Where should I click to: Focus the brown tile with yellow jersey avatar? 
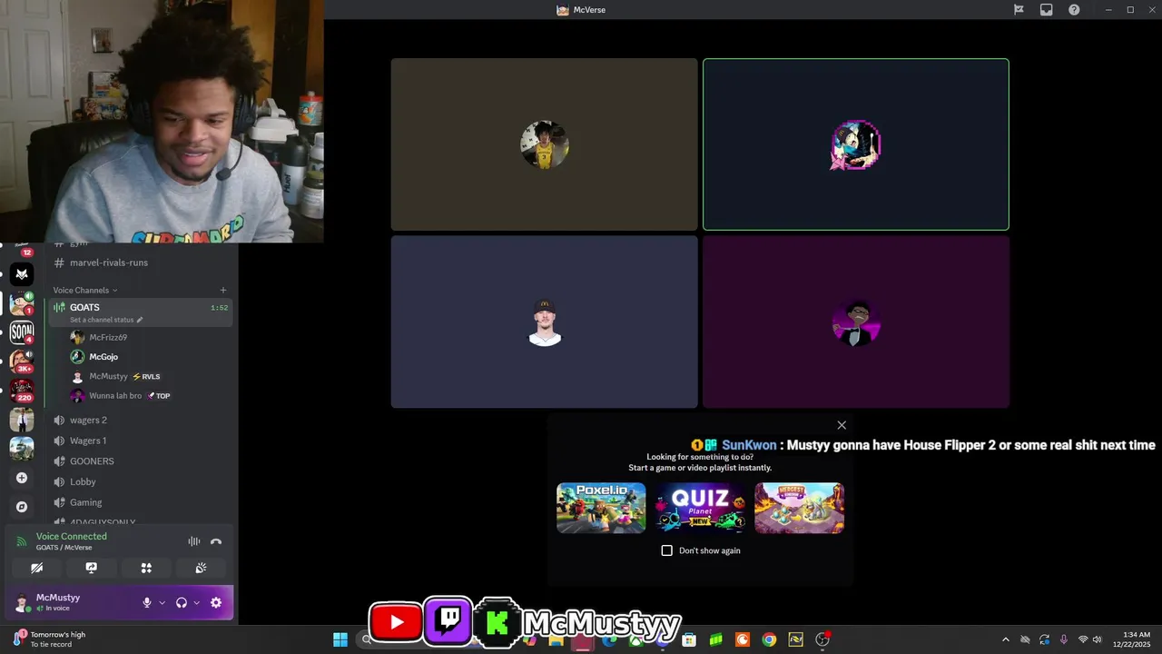click(x=545, y=144)
